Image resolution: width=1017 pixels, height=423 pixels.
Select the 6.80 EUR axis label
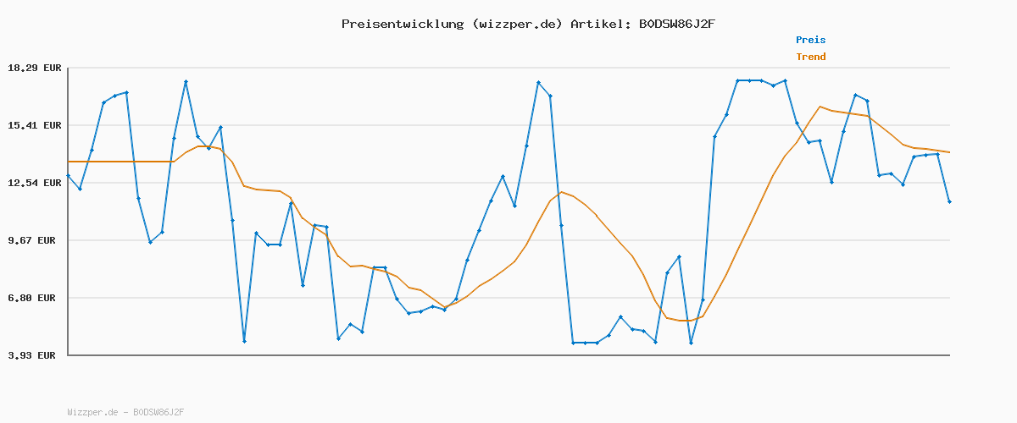(35, 298)
